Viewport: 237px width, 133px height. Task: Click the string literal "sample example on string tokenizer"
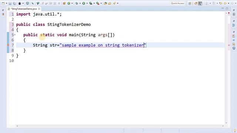point(103,45)
